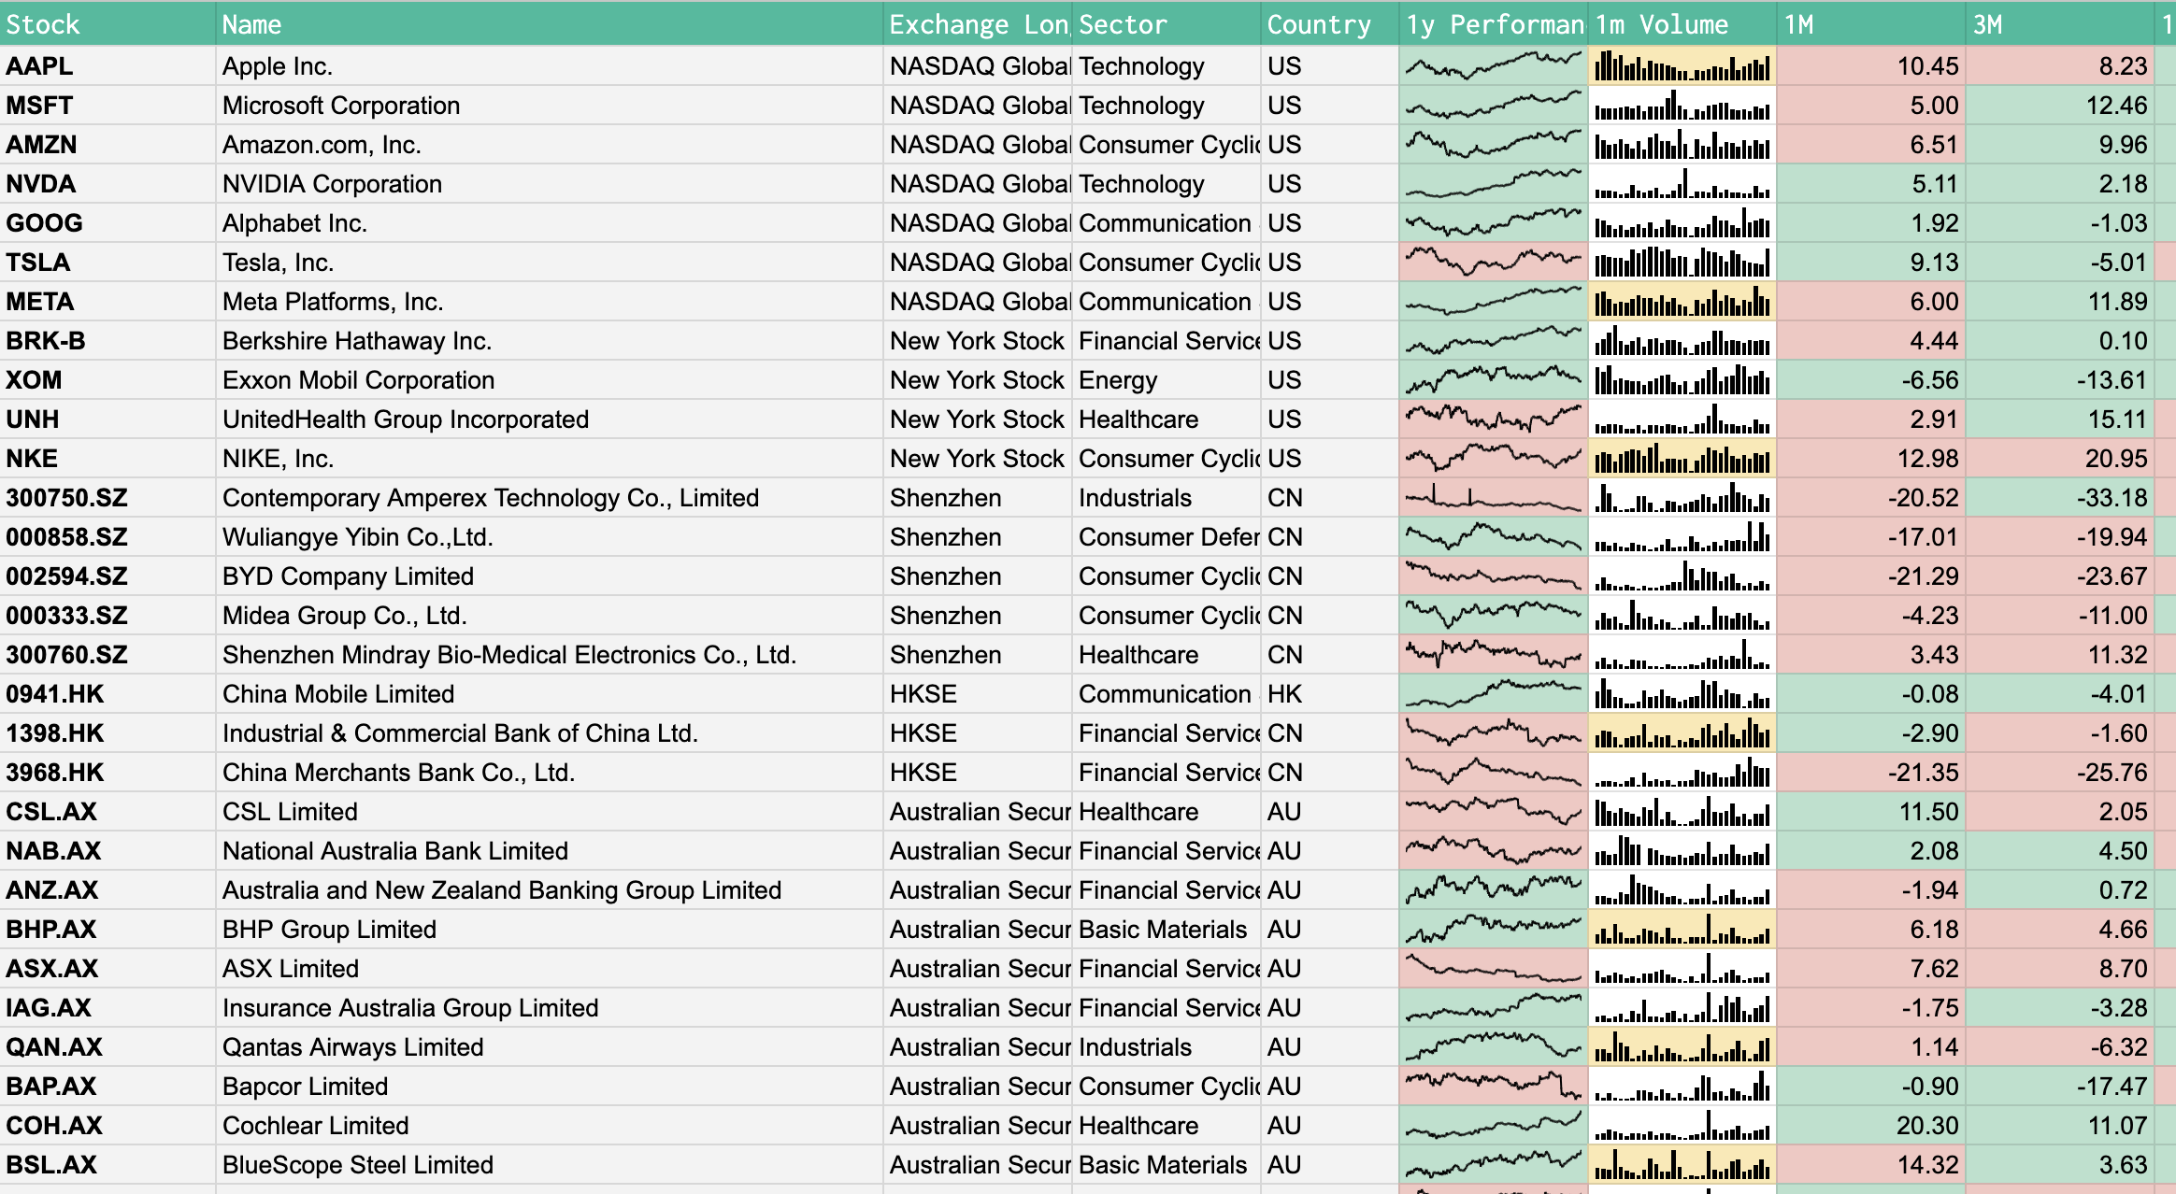Select the BRK-B ticker cell
The height and width of the screenshot is (1194, 2176).
107,341
